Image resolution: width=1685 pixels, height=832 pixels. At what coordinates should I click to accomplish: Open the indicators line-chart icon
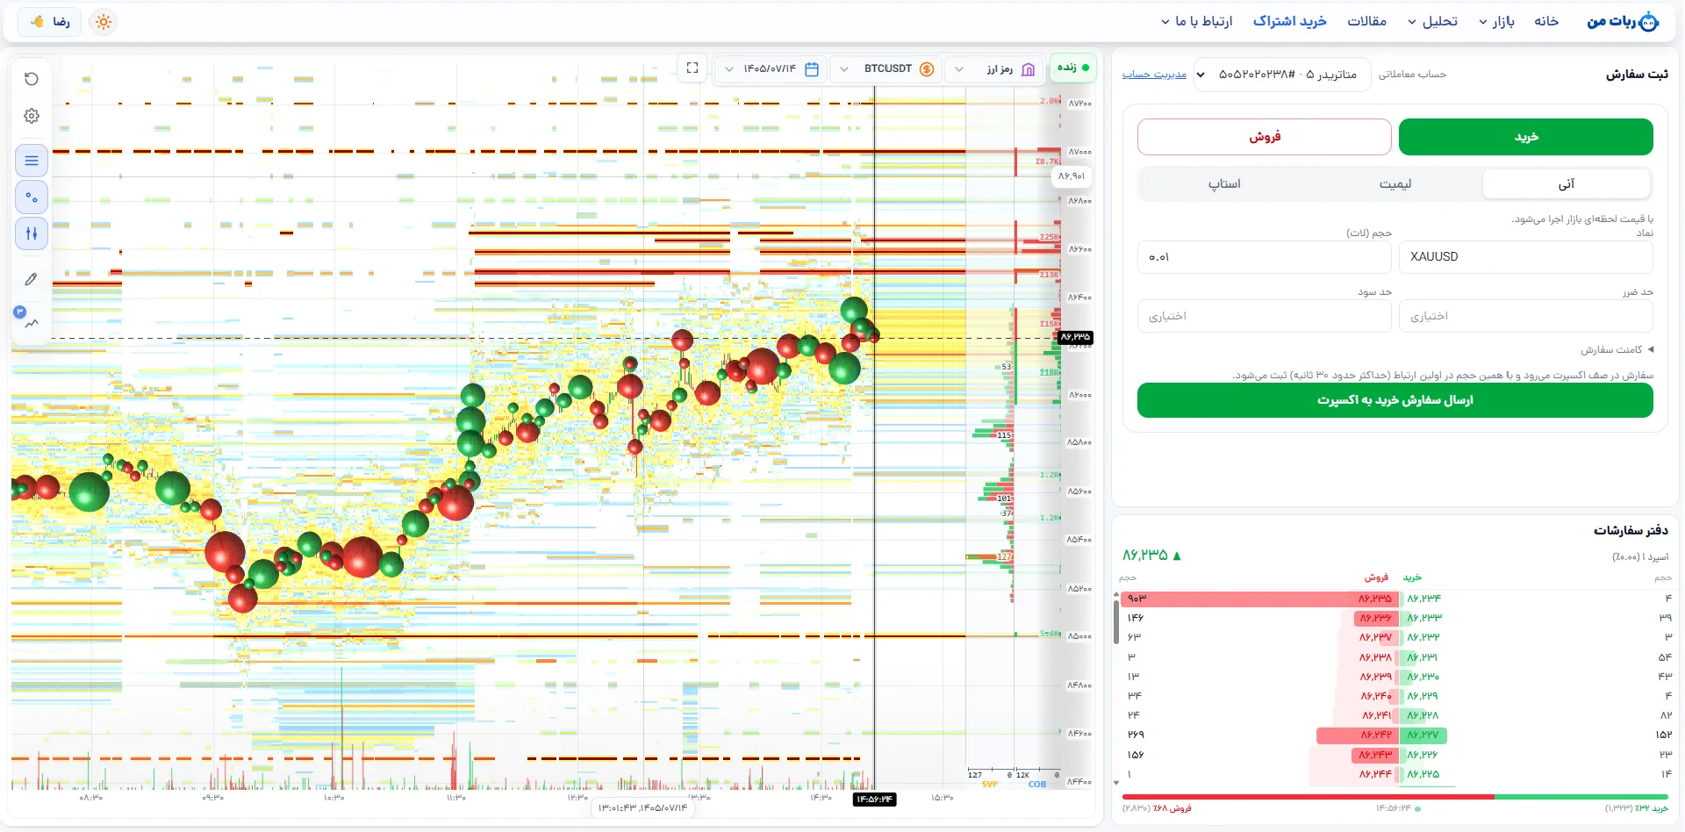point(32,323)
